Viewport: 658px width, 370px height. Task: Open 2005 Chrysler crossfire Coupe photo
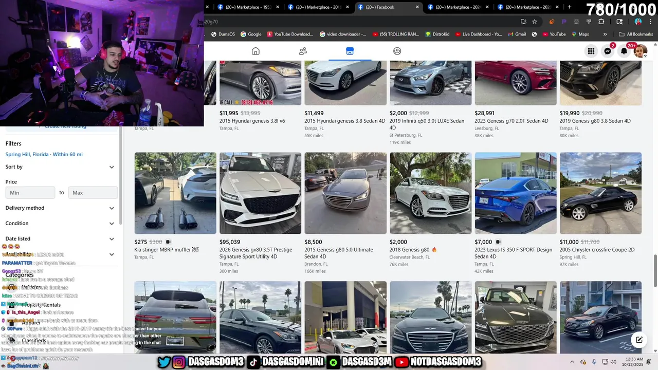[600, 193]
